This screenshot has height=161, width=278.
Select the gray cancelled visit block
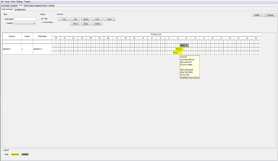point(184,45)
